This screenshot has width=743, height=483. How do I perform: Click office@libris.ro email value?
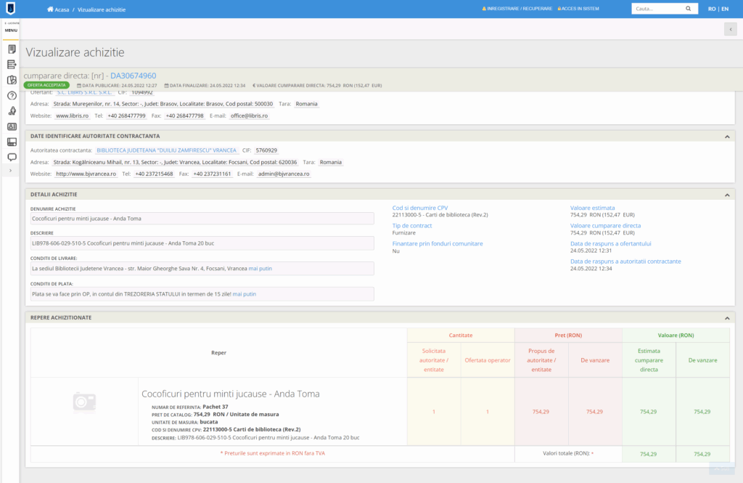250,115
